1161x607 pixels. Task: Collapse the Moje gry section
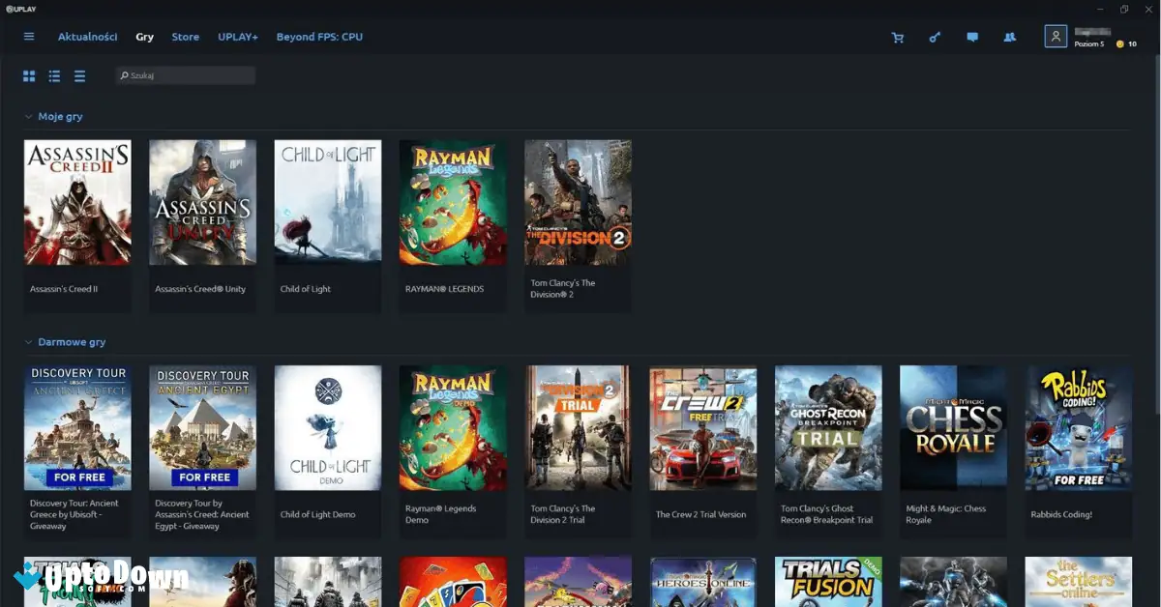coord(27,116)
